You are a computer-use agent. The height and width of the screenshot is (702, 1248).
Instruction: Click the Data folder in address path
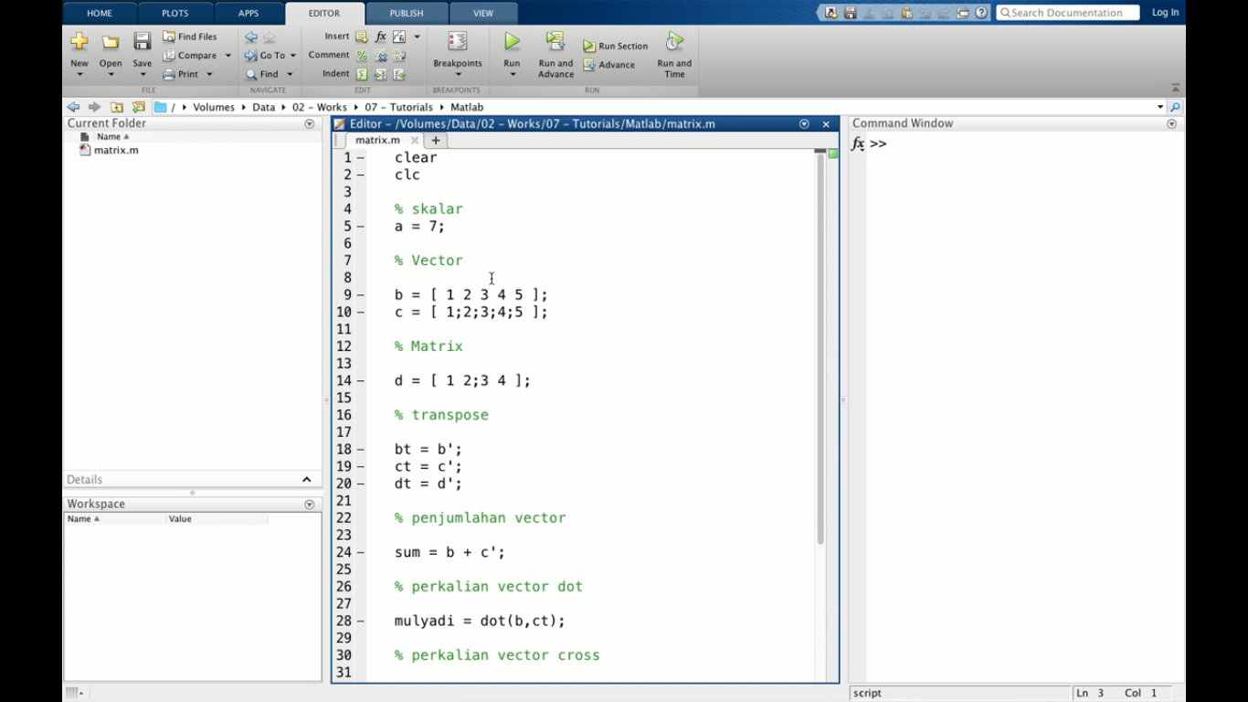[264, 107]
